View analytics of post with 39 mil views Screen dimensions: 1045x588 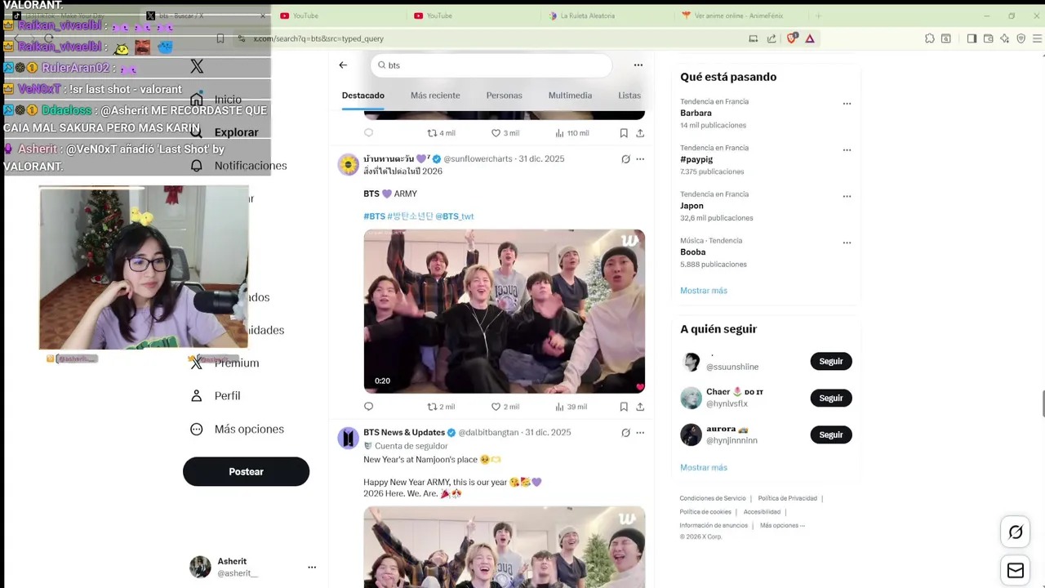click(x=571, y=407)
